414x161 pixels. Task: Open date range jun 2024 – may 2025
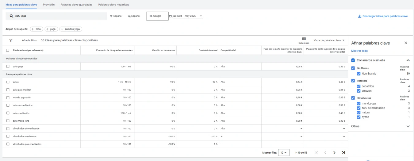186,16
